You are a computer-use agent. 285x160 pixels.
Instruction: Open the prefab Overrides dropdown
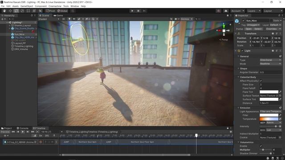(273, 29)
